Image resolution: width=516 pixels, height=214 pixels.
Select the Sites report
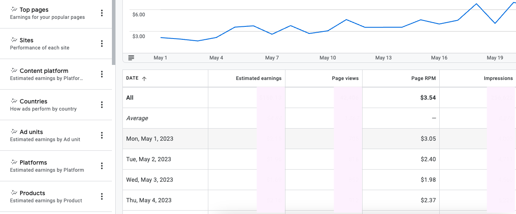coord(56,44)
